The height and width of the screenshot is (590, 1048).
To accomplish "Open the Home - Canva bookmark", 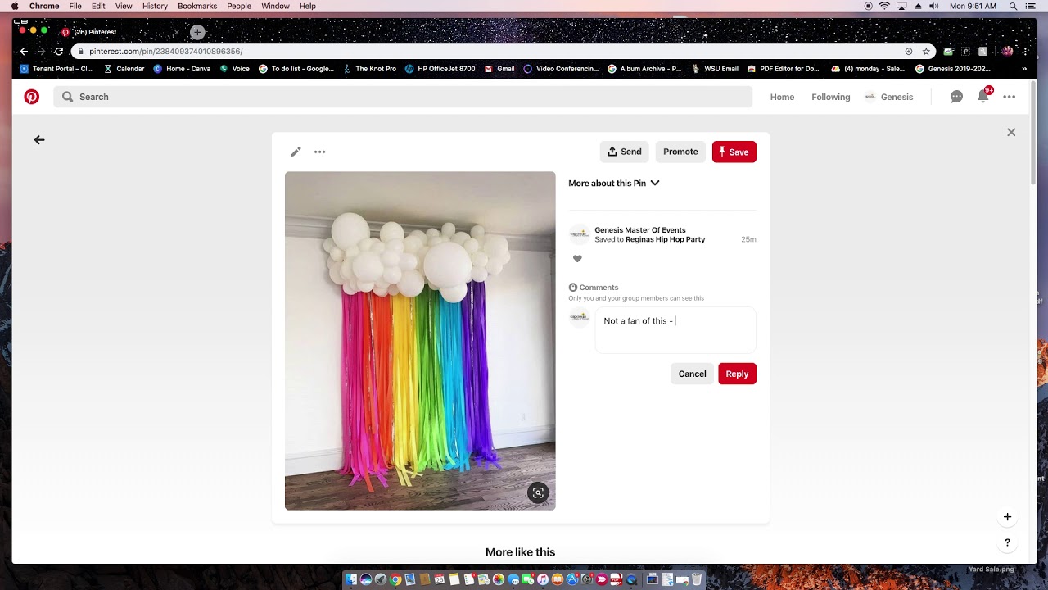I will tap(182, 69).
